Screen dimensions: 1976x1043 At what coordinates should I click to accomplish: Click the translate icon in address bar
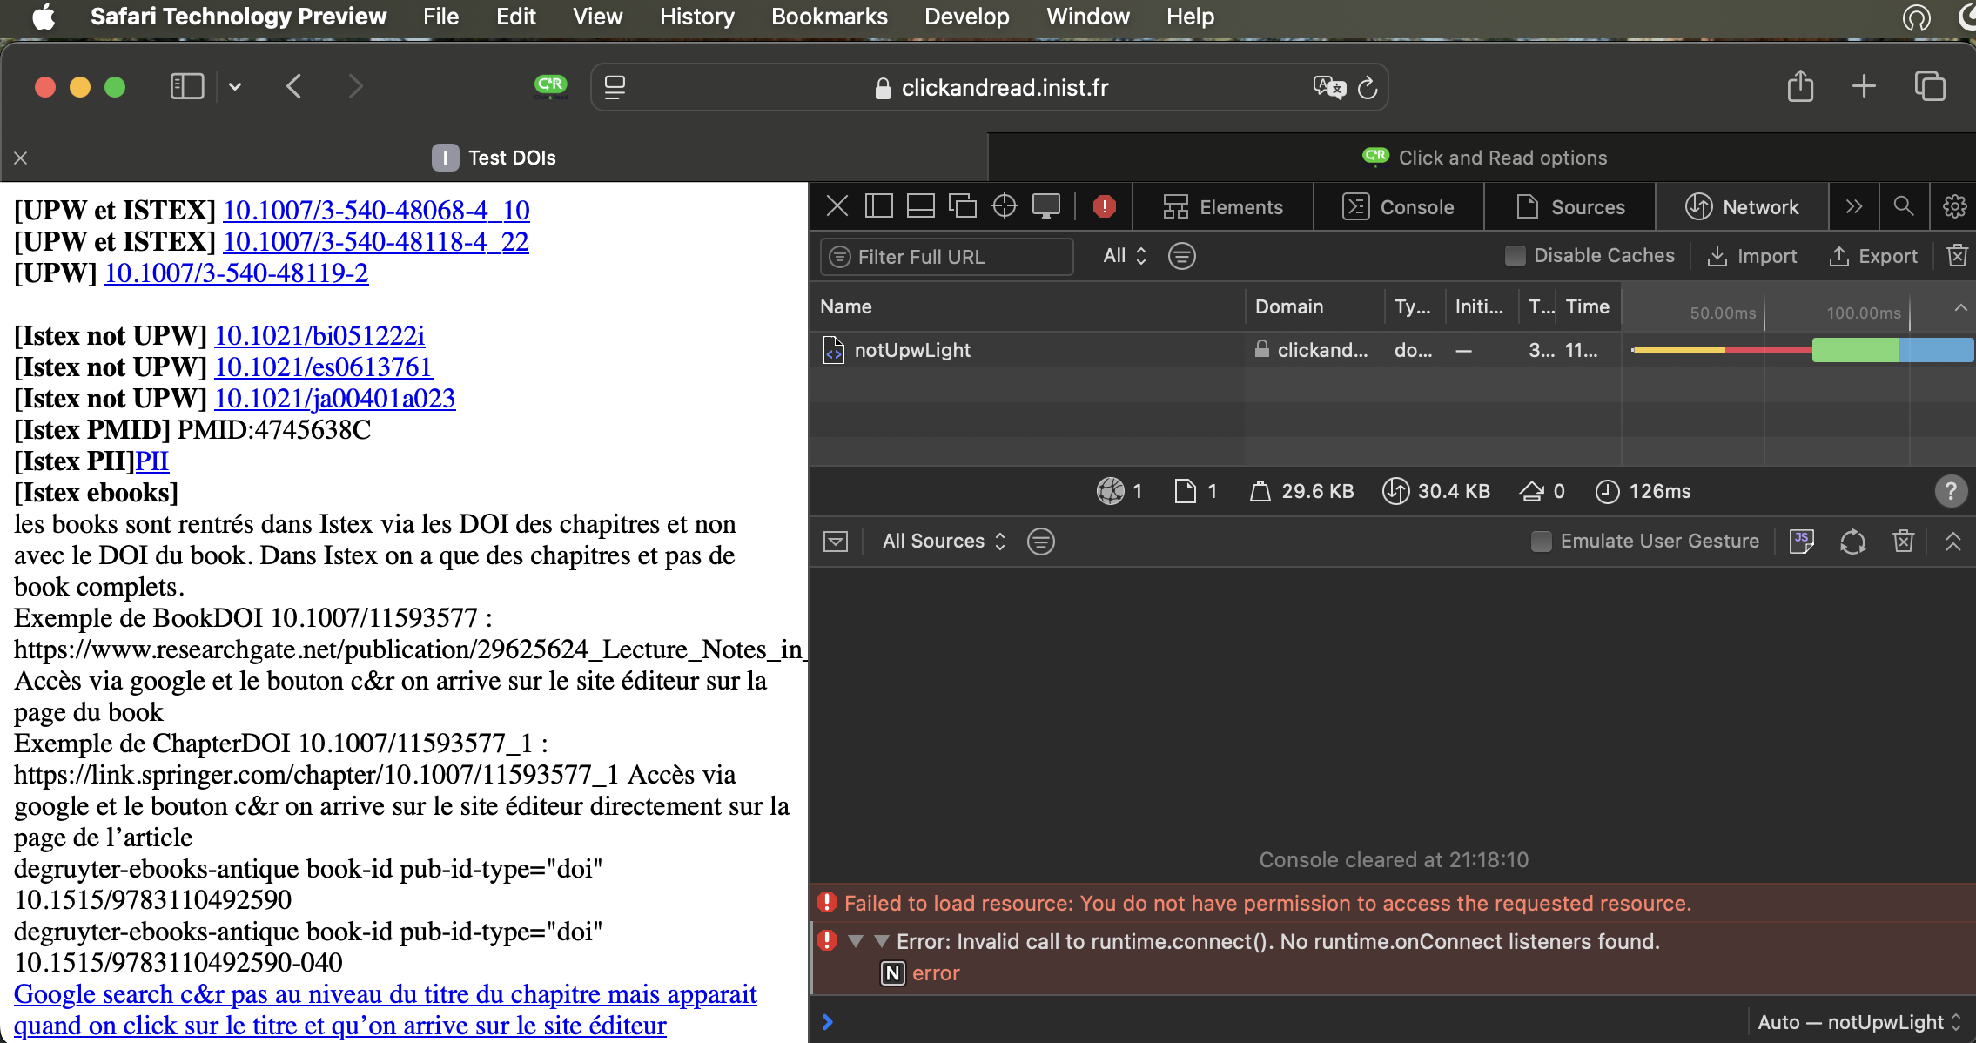(1329, 87)
